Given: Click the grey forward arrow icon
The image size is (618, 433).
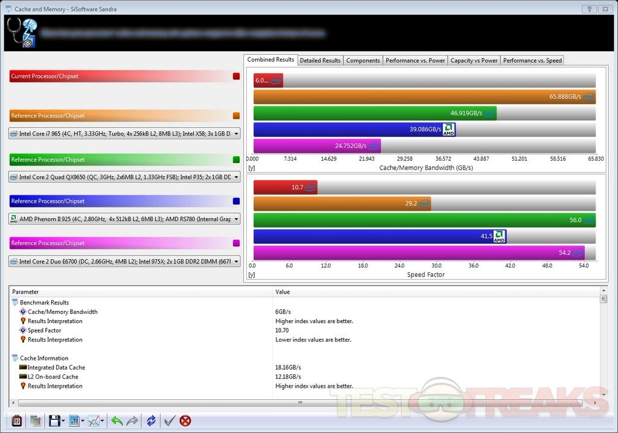Looking at the screenshot, I should click(x=133, y=421).
